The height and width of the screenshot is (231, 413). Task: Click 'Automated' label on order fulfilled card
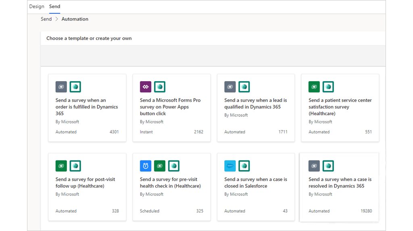66,132
